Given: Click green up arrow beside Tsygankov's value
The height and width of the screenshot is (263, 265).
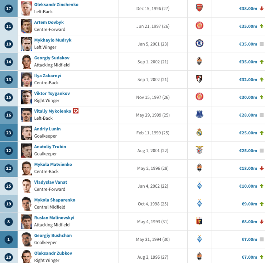Looking at the screenshot, I should [261, 97].
